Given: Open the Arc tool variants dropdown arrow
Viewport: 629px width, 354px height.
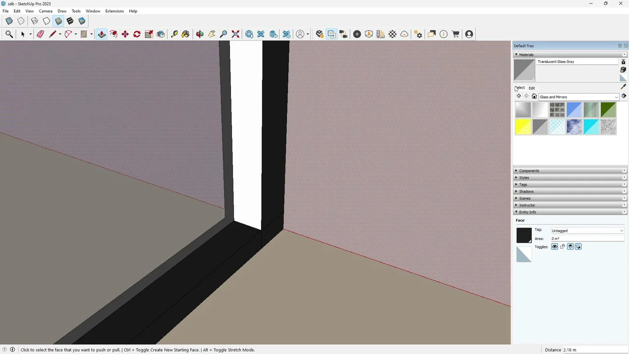Looking at the screenshot, I should click(76, 34).
